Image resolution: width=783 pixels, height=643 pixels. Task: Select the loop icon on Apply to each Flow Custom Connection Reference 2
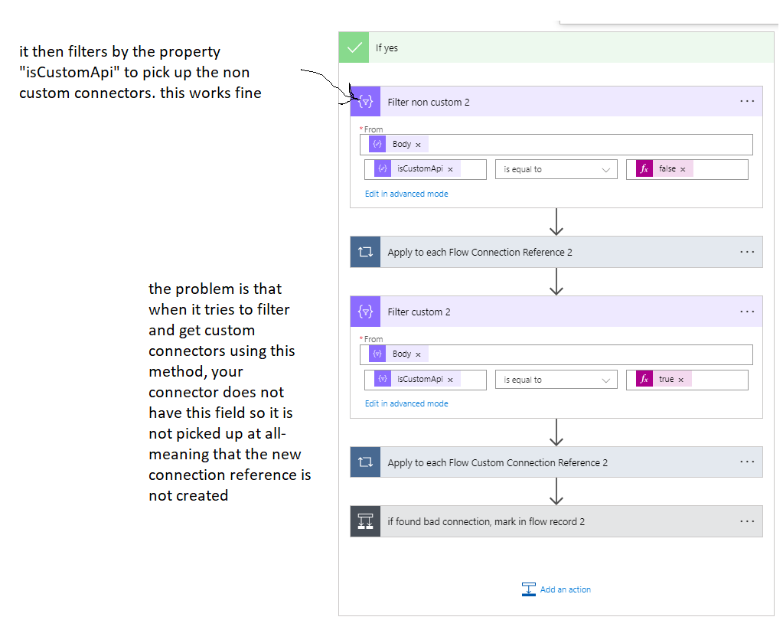coord(365,462)
